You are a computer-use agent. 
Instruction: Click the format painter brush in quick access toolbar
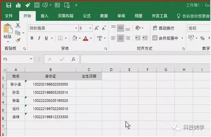(27, 5)
